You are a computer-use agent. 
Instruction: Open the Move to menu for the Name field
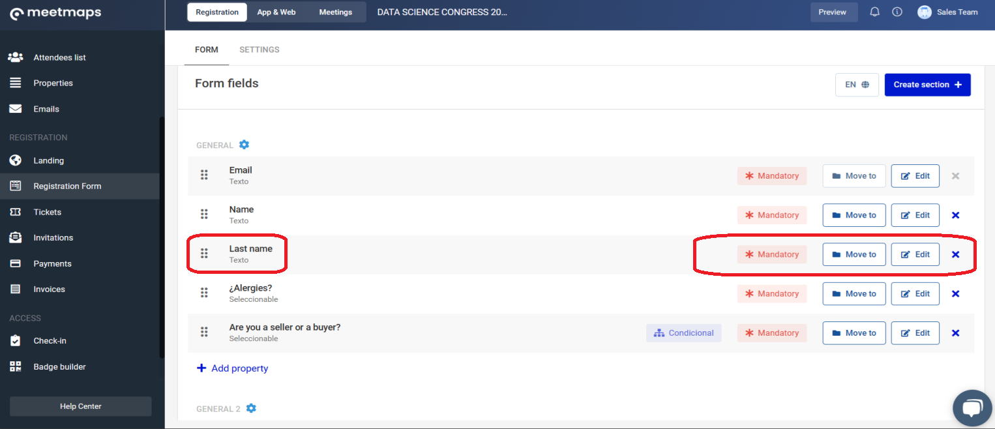click(x=854, y=214)
